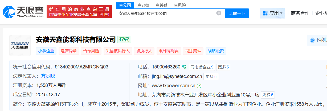Image resolution: width=327 pixels, height=111 pixels.
Task: Click the 合作风险 tag
Action: tap(91, 51)
